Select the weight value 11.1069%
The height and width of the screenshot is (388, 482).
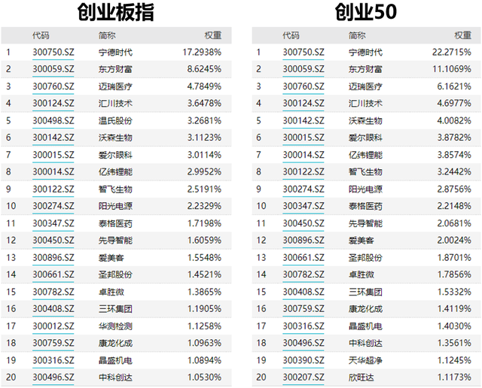tap(452, 69)
